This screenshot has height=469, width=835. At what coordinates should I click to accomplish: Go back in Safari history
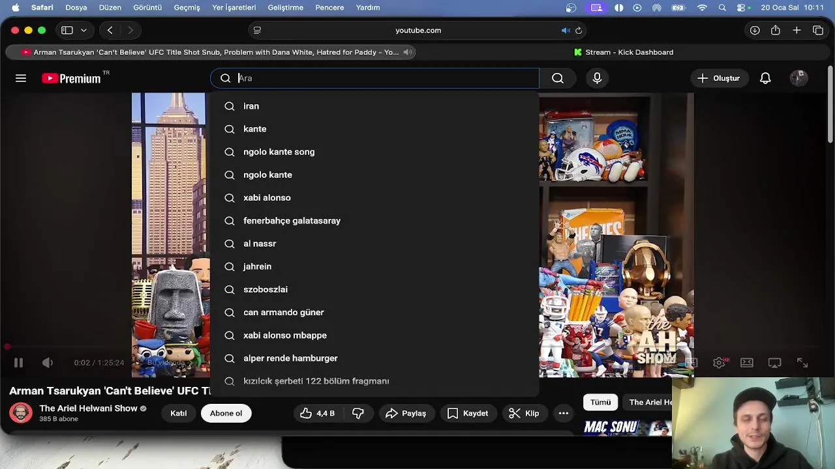click(x=110, y=30)
